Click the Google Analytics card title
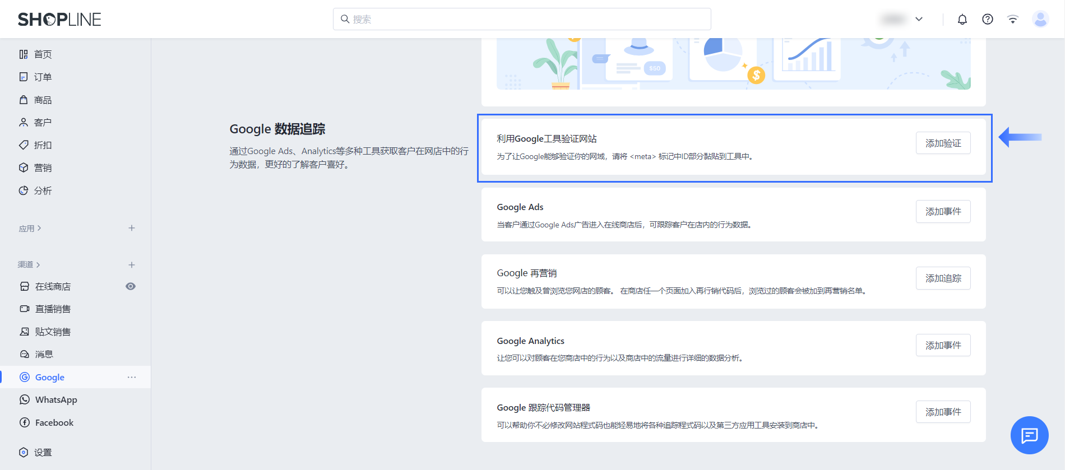Viewport: 1065px width, 470px height. [x=530, y=341]
